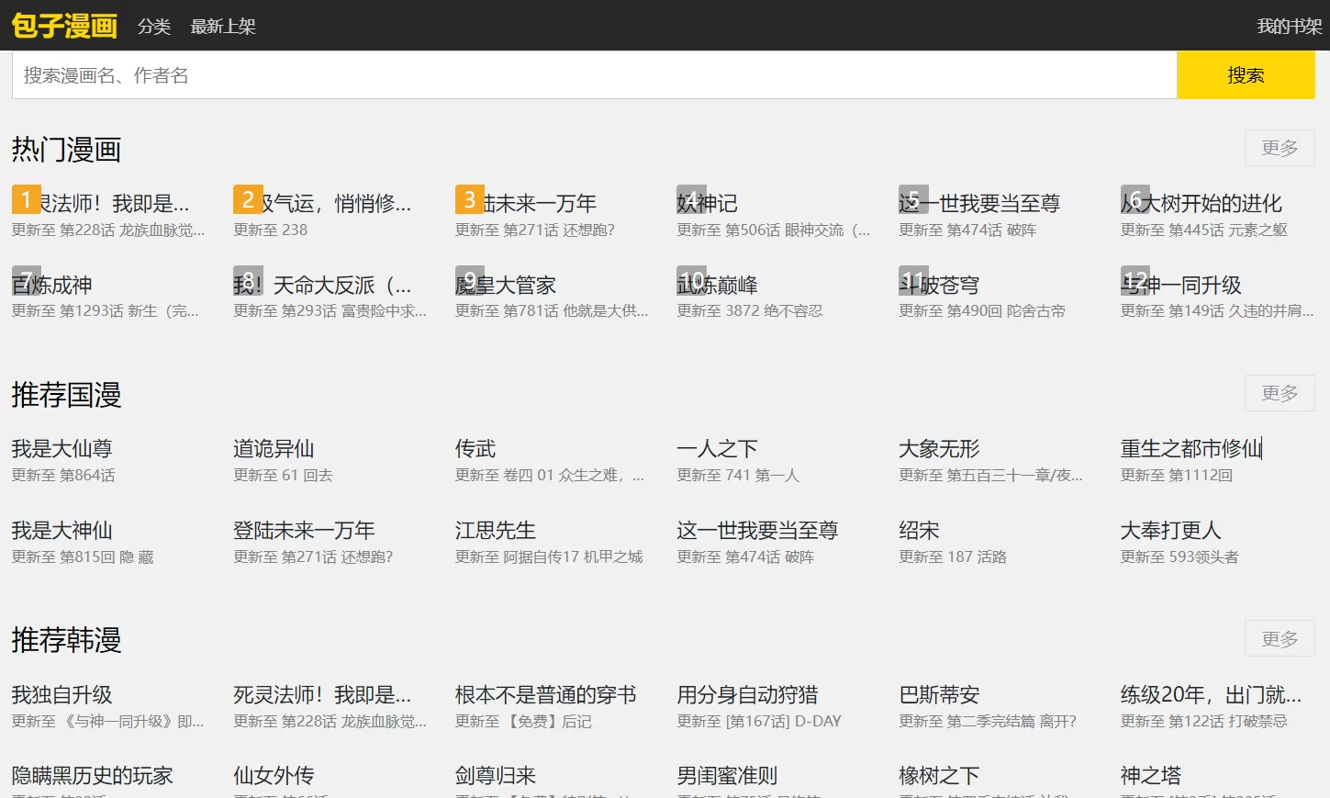This screenshot has height=798, width=1330.
Task: Expand 热门漫画 with the 更多 button
Action: [1280, 148]
